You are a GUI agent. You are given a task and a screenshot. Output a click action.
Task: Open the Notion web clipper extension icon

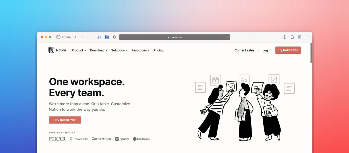pos(107,37)
